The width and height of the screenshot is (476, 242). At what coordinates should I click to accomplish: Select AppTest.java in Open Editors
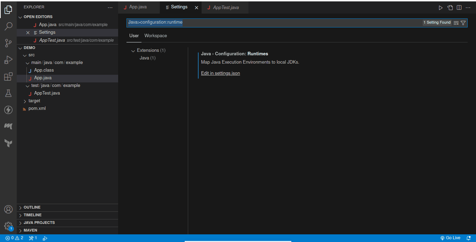click(x=67, y=40)
